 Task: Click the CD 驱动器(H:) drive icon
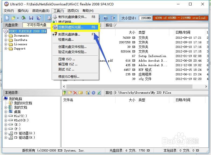pyautogui.click(x=11, y=138)
